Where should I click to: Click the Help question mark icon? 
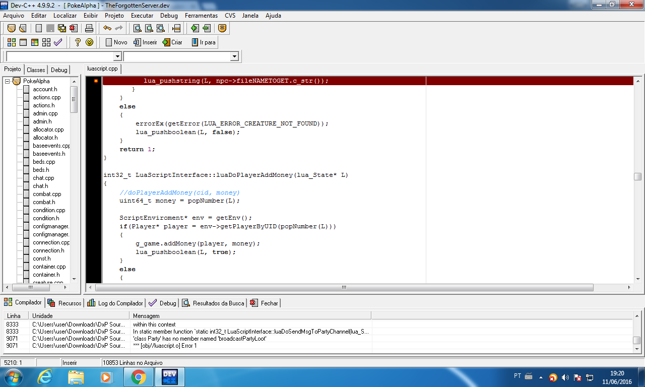pyautogui.click(x=78, y=42)
